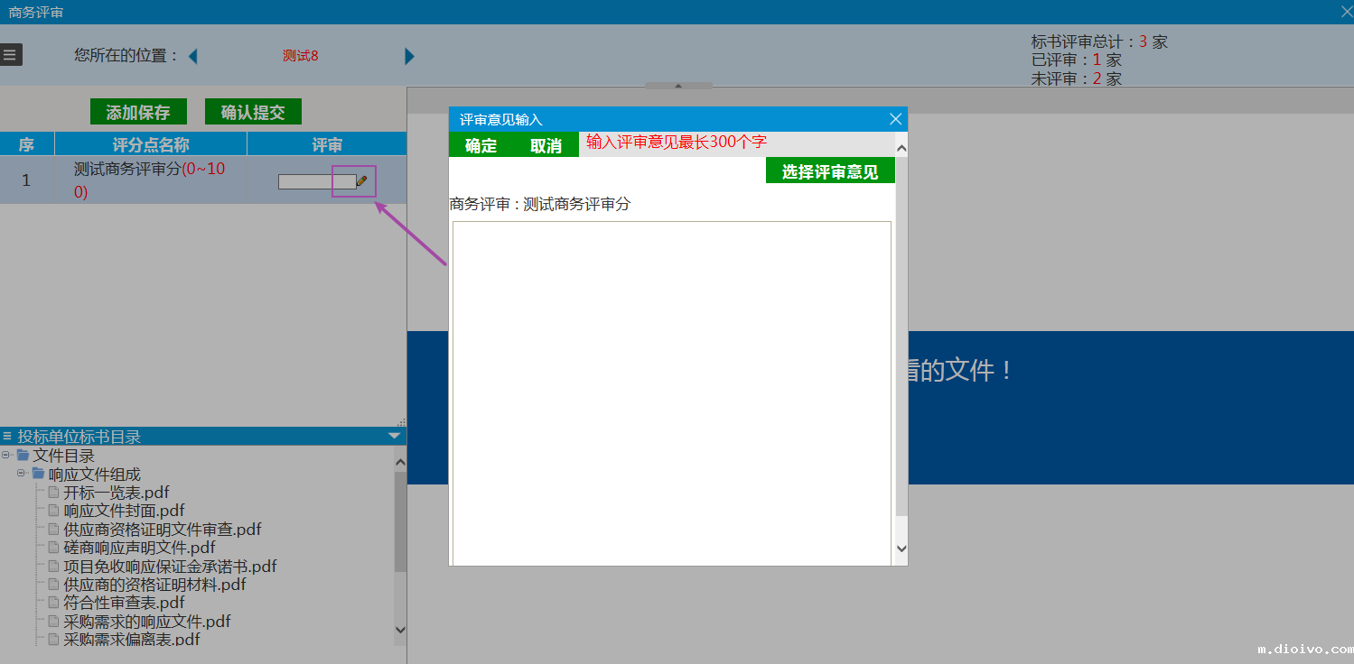The image size is (1354, 664).
Task: Collapse the 响应文件组成 tree node
Action: click(21, 473)
